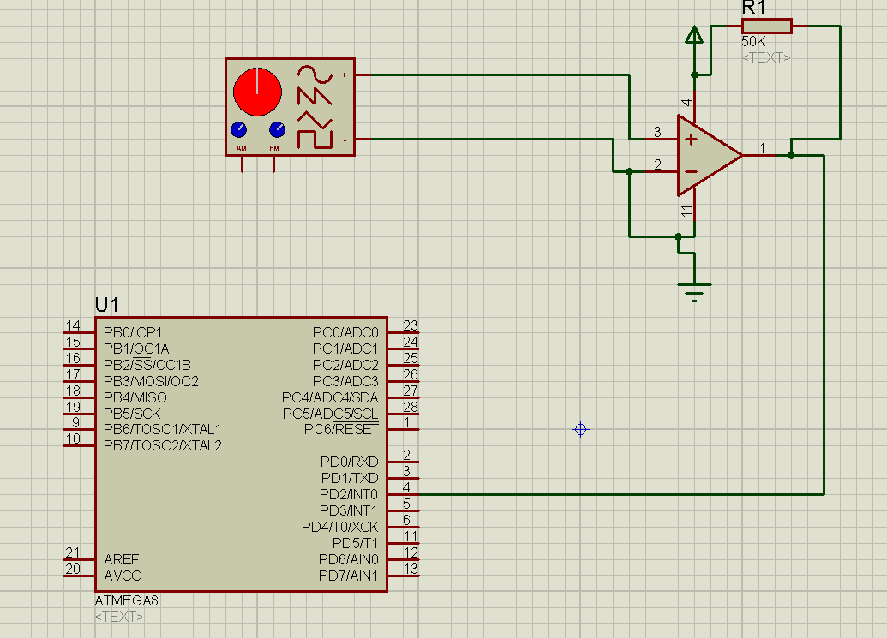Click the blue FM knob on generator
The image size is (887, 638).
pos(276,130)
